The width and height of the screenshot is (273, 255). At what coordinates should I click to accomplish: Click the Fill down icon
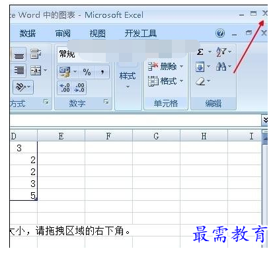pyautogui.click(x=200, y=67)
